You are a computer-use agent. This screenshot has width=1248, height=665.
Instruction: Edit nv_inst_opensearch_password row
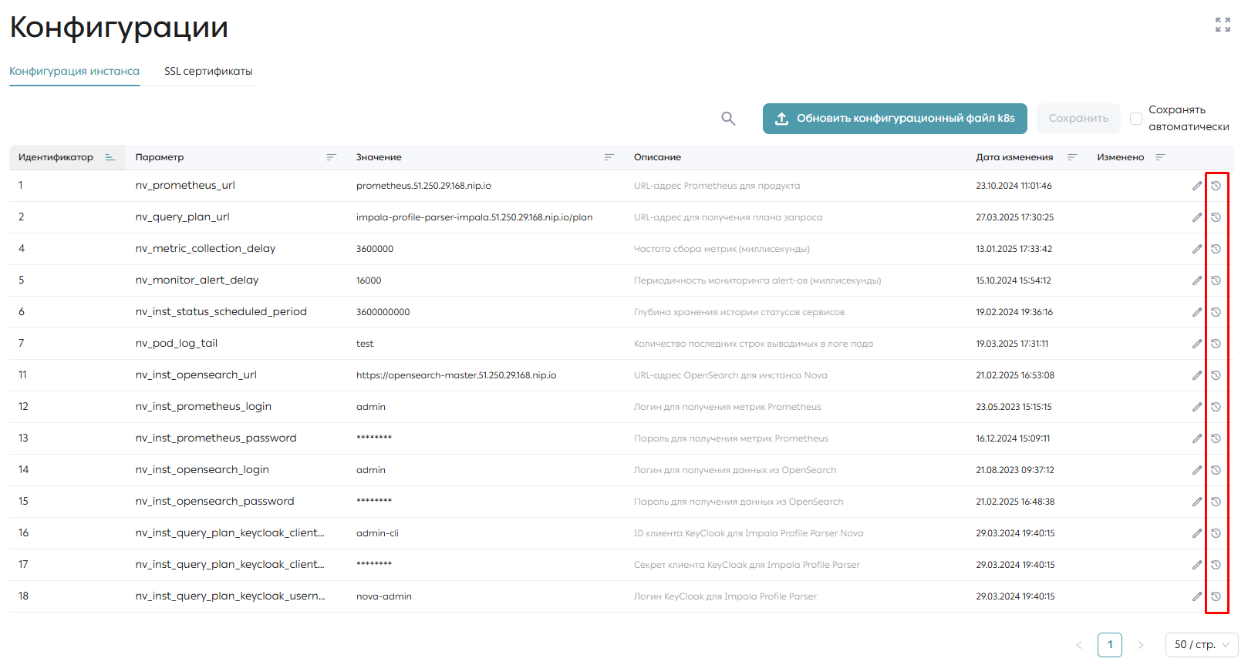coord(1197,502)
